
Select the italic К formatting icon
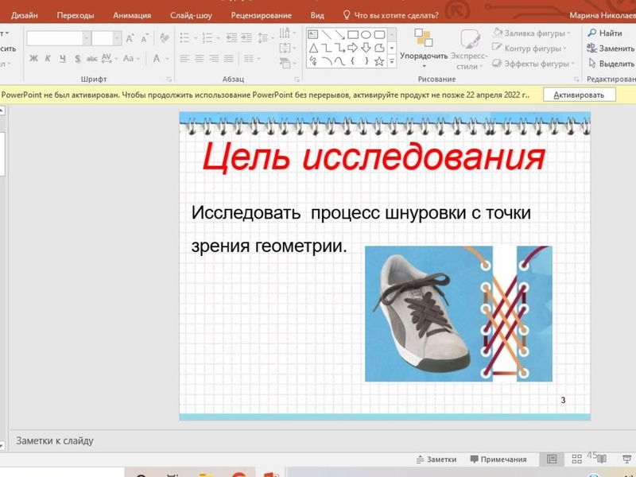point(47,59)
